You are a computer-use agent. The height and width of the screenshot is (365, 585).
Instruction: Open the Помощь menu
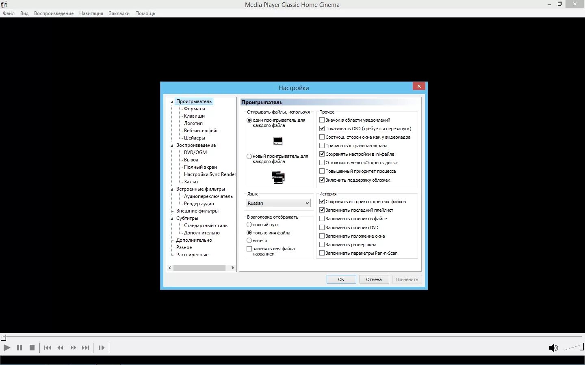(145, 13)
